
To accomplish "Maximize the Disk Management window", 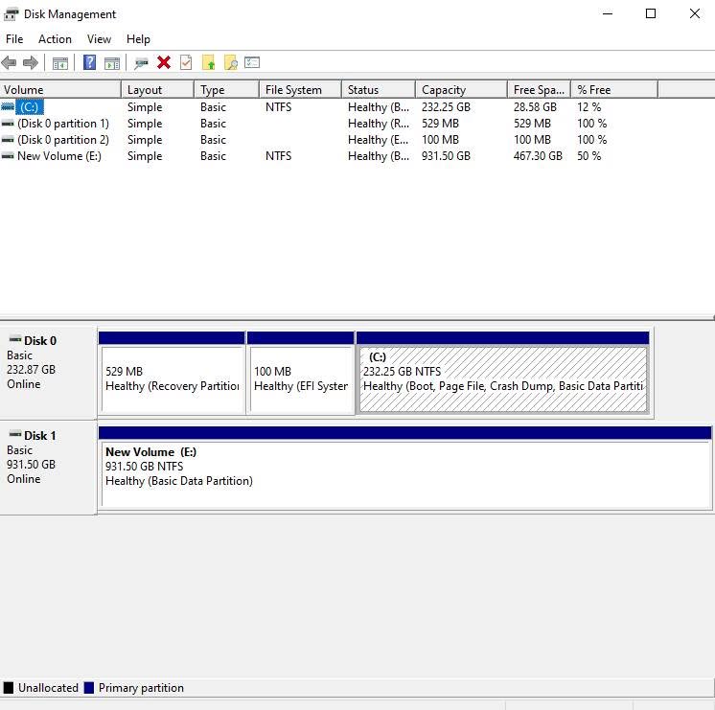I will tap(651, 13).
